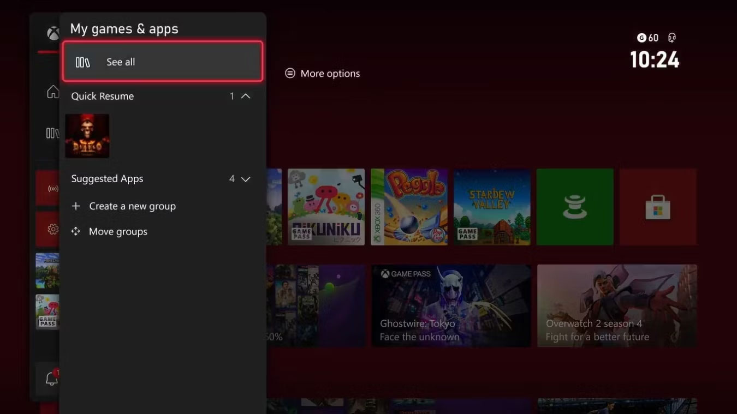Select Move groups option

[x=109, y=231]
